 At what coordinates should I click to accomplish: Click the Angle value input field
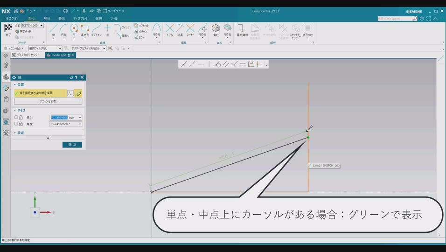pos(64,124)
